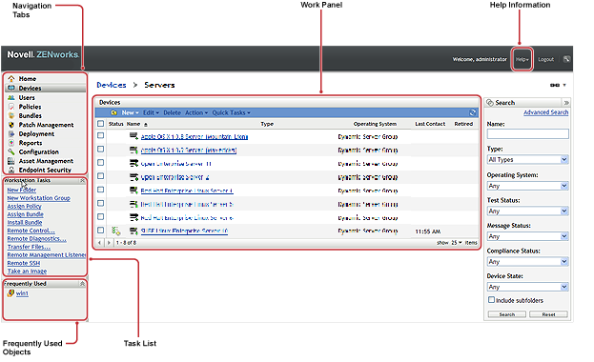
Task: Click the status icon of the SUSE Linux server row
Action: 116,231
